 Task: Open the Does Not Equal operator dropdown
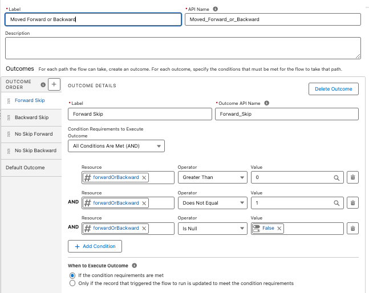213,203
